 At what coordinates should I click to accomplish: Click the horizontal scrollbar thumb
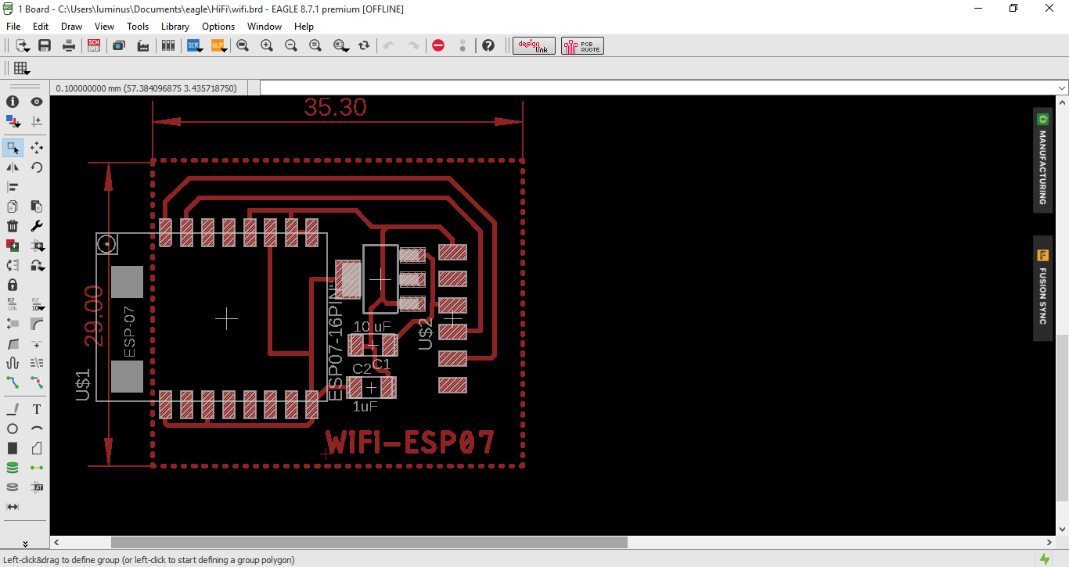pos(369,542)
